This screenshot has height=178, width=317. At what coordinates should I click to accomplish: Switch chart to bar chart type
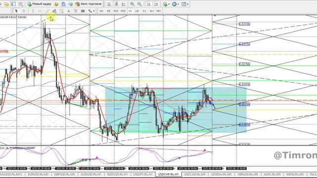tap(109, 4)
